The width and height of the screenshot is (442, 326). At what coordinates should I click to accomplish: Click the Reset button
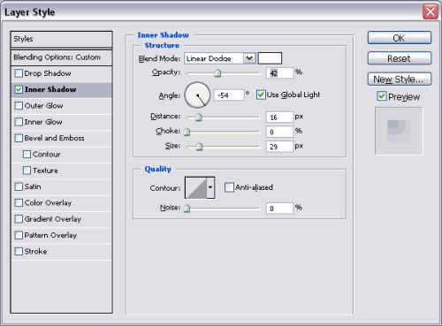pyautogui.click(x=400, y=58)
